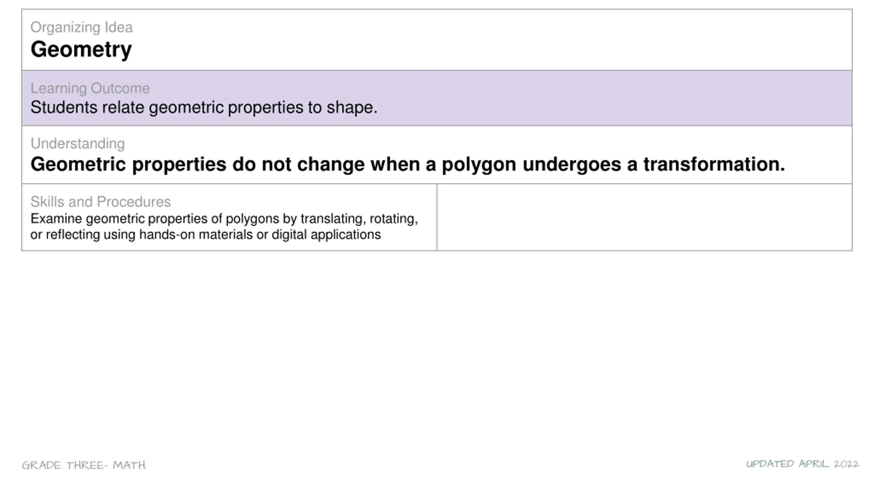The height and width of the screenshot is (491, 874).
Task: Select the Organizing Idea label
Action: point(81,27)
